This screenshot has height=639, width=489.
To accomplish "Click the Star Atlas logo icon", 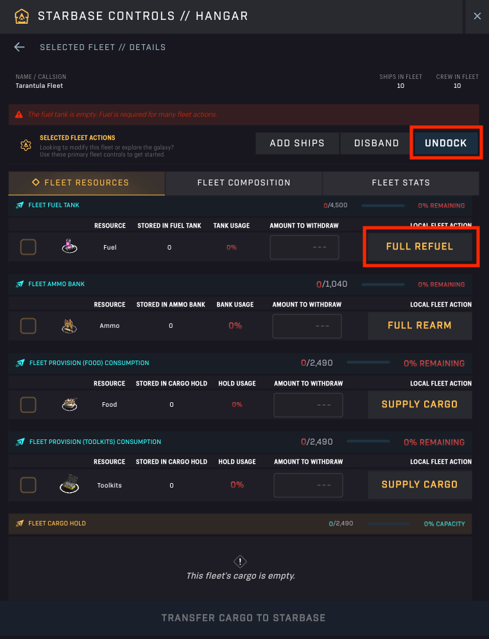I will pyautogui.click(x=21, y=15).
